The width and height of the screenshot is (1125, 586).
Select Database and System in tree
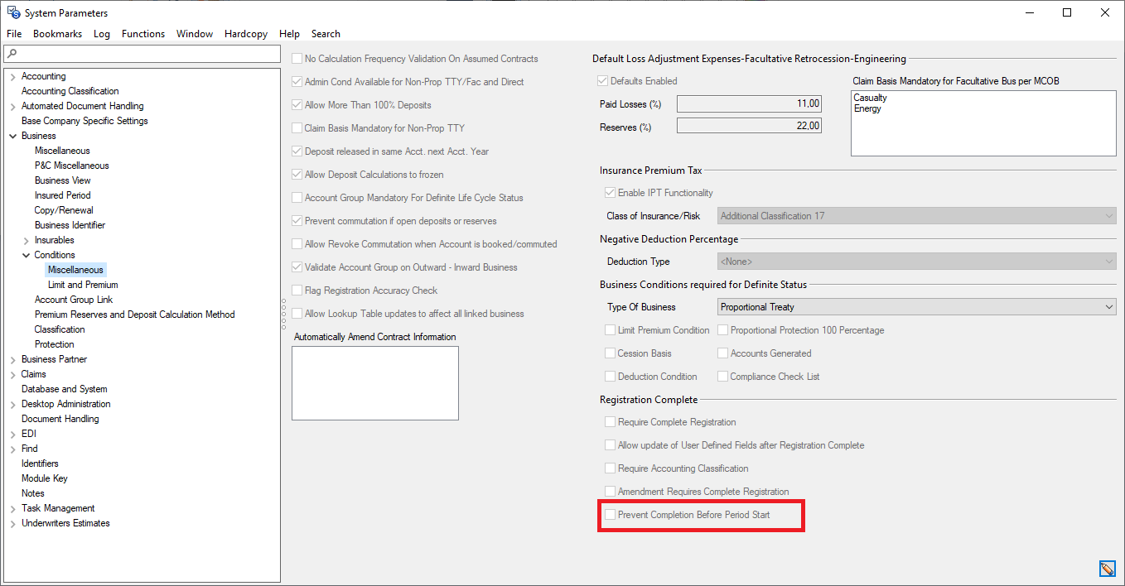[x=64, y=389]
